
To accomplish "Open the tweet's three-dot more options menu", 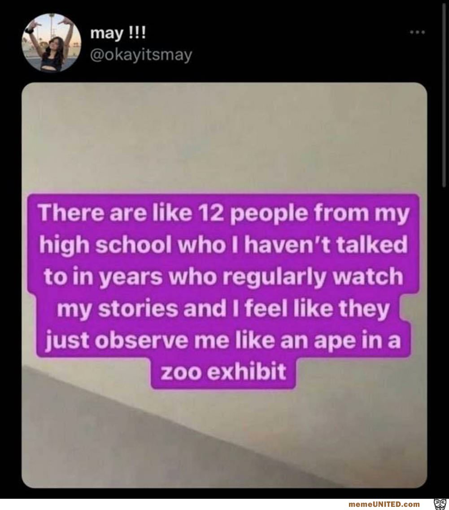I will [x=418, y=32].
